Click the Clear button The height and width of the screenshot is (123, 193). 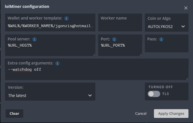(14, 114)
